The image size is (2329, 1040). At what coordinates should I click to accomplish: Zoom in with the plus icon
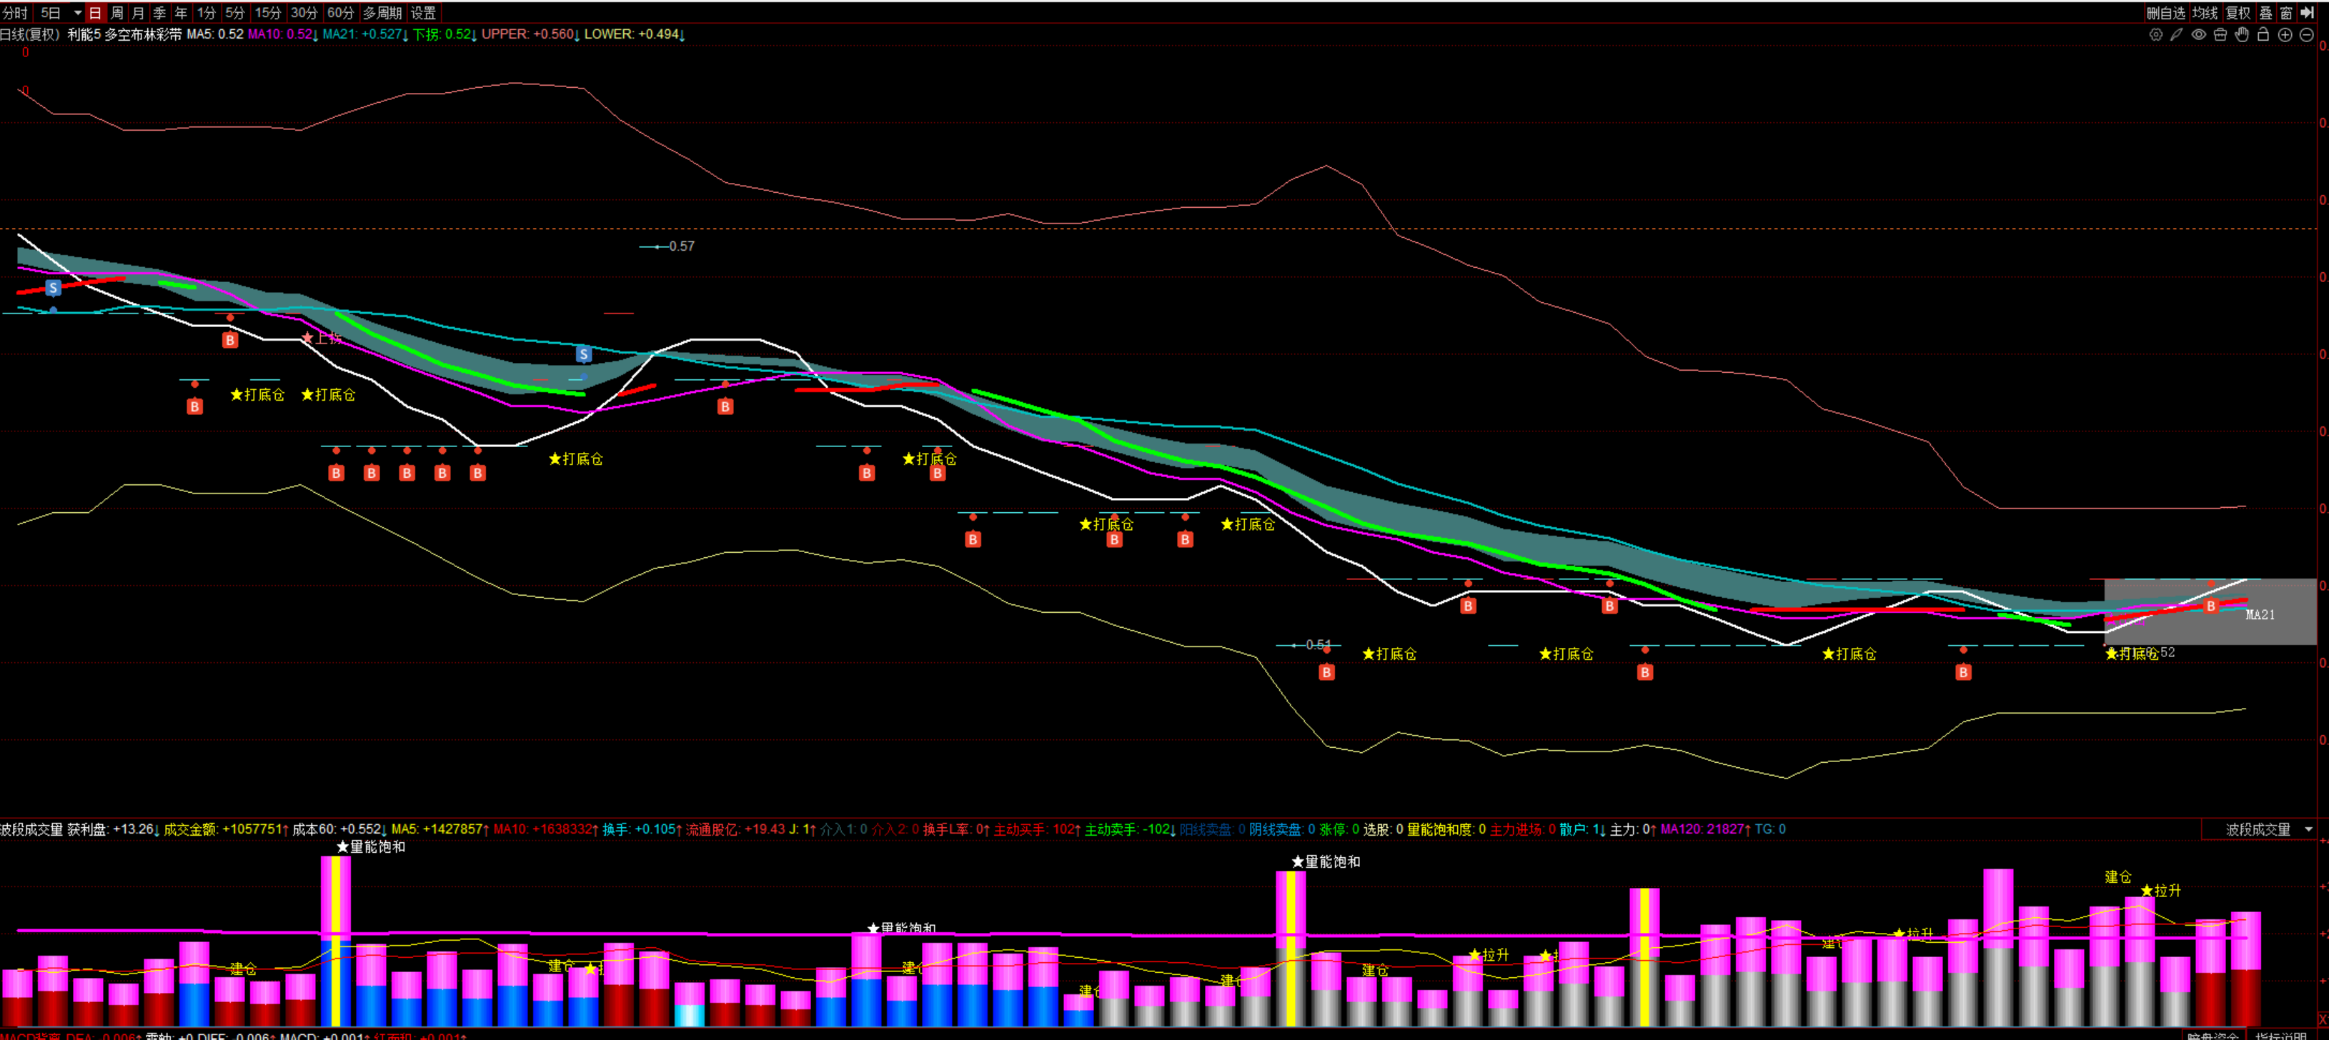click(2285, 34)
